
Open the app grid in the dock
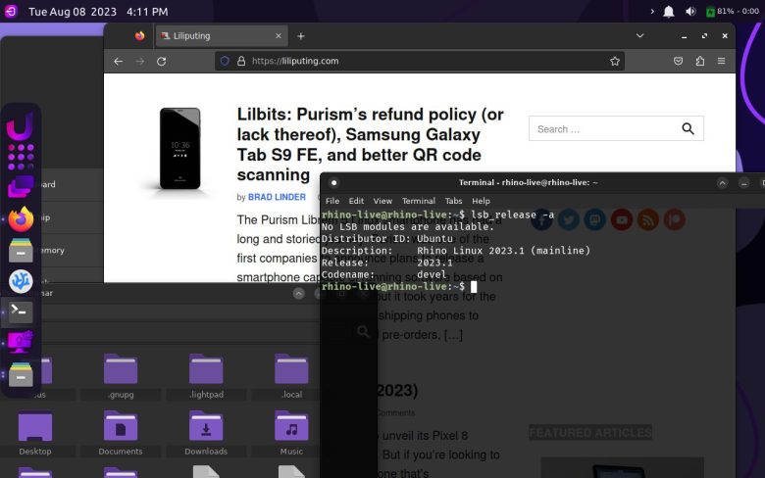(x=21, y=157)
